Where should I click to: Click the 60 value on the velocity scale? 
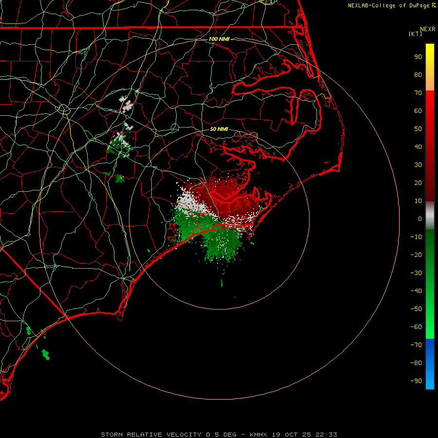tap(418, 111)
